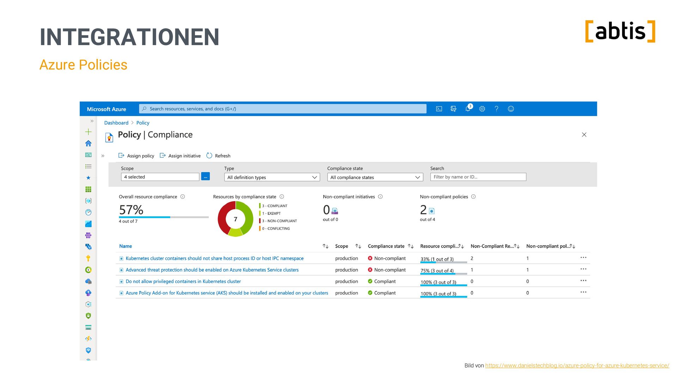Click the compliance donut chart
Screen dimensions: 677x381
coord(236,219)
